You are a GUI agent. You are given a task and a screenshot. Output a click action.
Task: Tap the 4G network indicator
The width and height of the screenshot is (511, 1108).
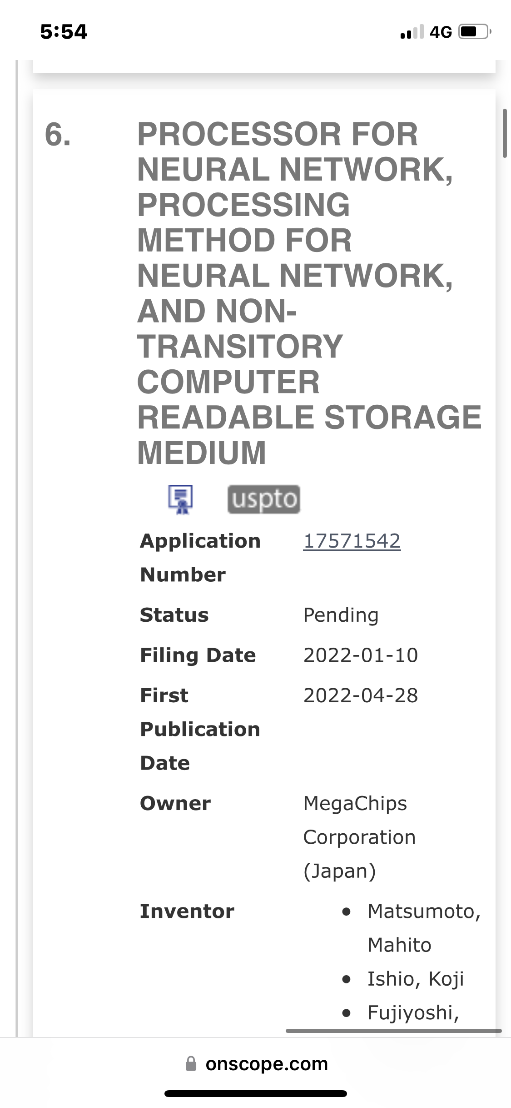click(x=441, y=32)
